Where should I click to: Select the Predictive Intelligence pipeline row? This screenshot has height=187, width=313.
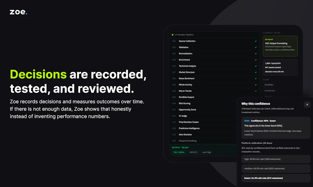[203, 128]
